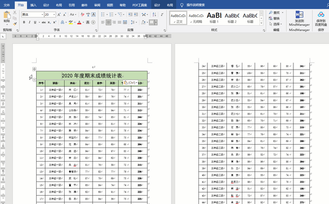
Task: Open the 文件 tab
Action: click(x=7, y=5)
